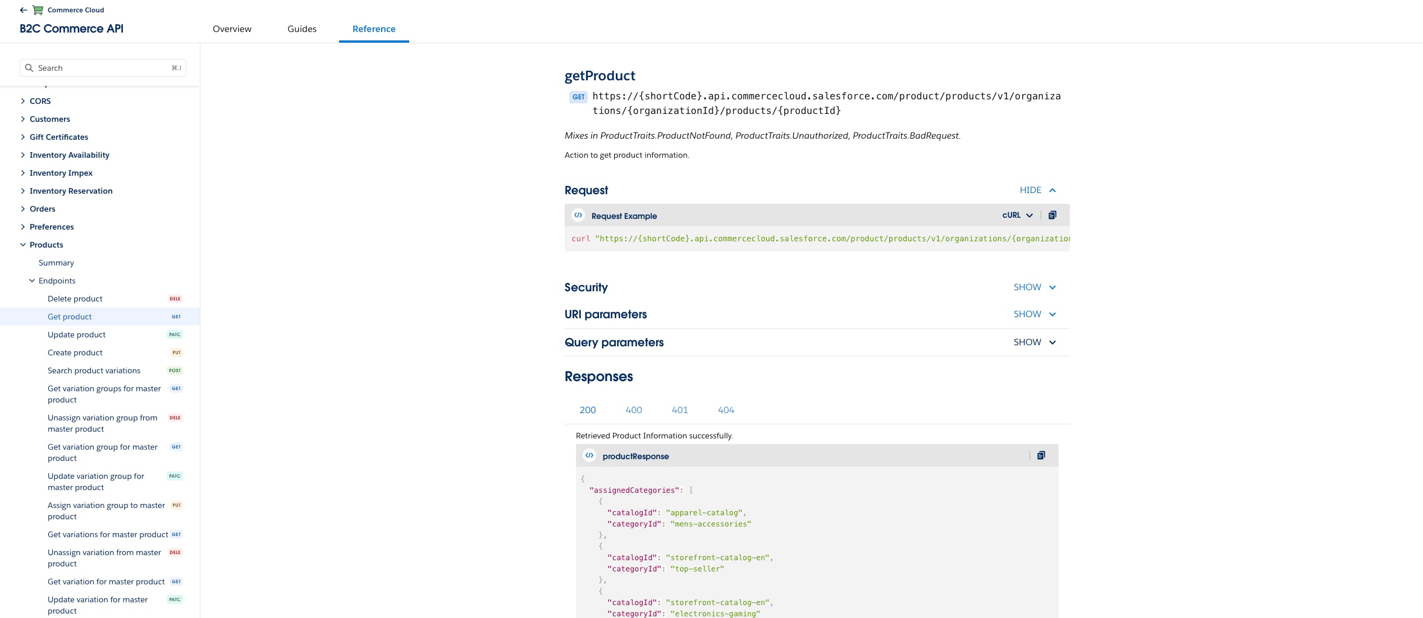Click the DELE badge for Delete product

pyautogui.click(x=175, y=299)
